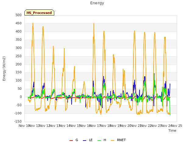
Task: Click the -50 y-axis tick label
Action: point(19,105)
